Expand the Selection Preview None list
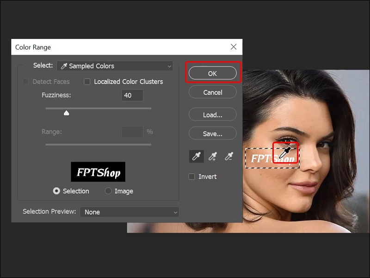The height and width of the screenshot is (278, 370). [x=129, y=212]
